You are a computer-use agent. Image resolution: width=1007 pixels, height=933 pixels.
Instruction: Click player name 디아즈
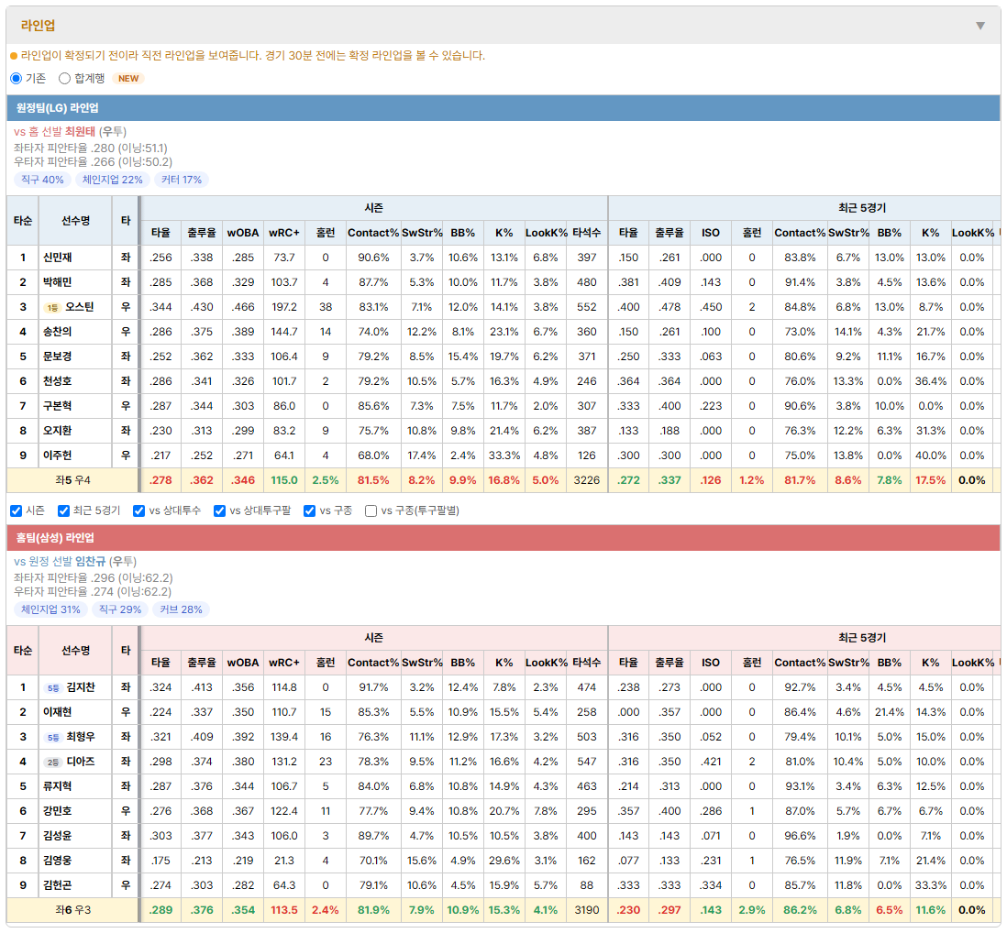click(81, 762)
